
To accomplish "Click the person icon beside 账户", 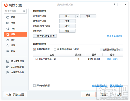I will 8,40.
